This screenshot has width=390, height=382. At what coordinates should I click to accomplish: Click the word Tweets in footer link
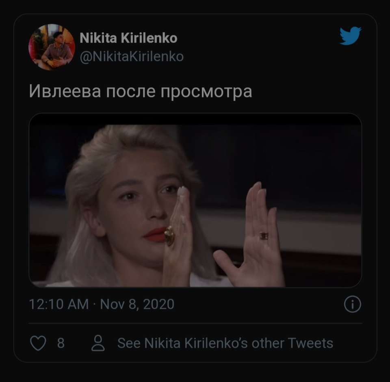pyautogui.click(x=310, y=343)
